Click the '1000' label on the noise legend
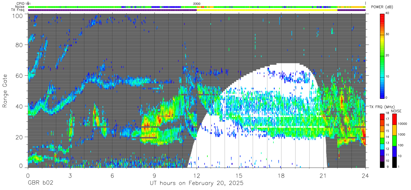Image resolution: width=411 pixels, height=190 pixels. (x=402, y=135)
